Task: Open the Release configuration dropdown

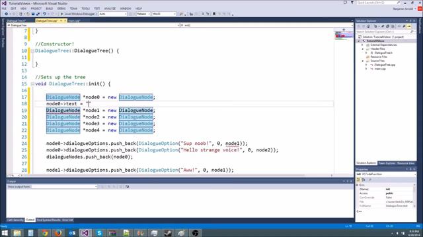Action: [143, 14]
